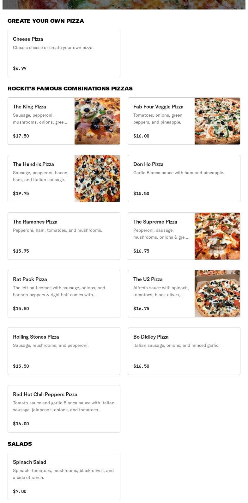
Task: Choose The Hendrix Pizza title
Action: tap(33, 164)
